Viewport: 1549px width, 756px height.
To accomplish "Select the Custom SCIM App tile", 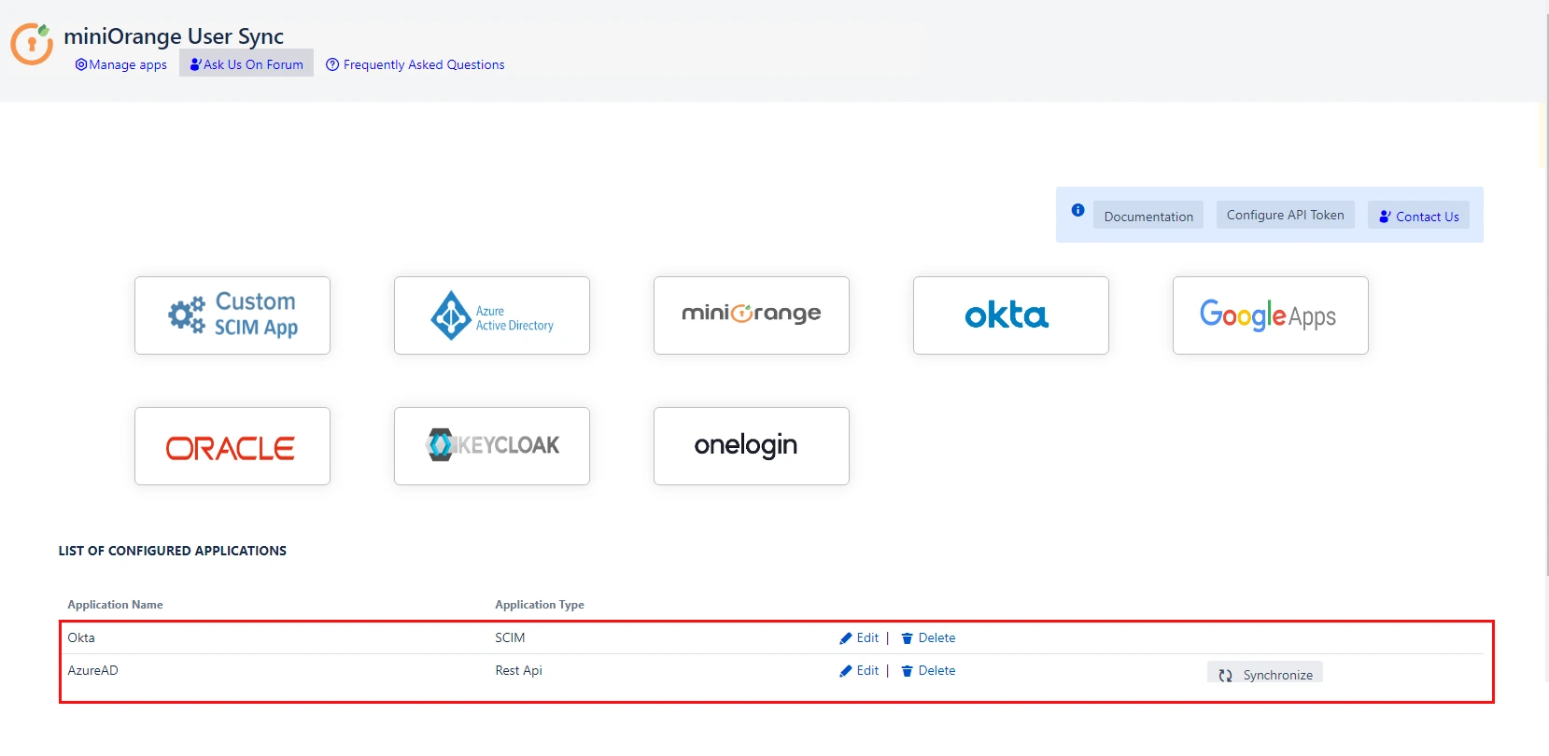I will click(x=232, y=315).
